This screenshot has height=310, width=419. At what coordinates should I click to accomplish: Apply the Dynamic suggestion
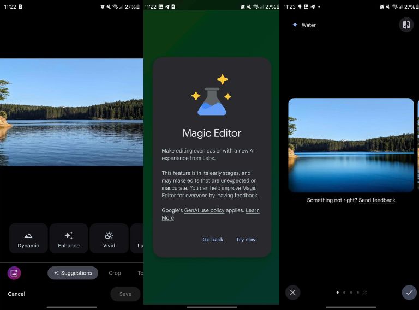[x=28, y=239]
